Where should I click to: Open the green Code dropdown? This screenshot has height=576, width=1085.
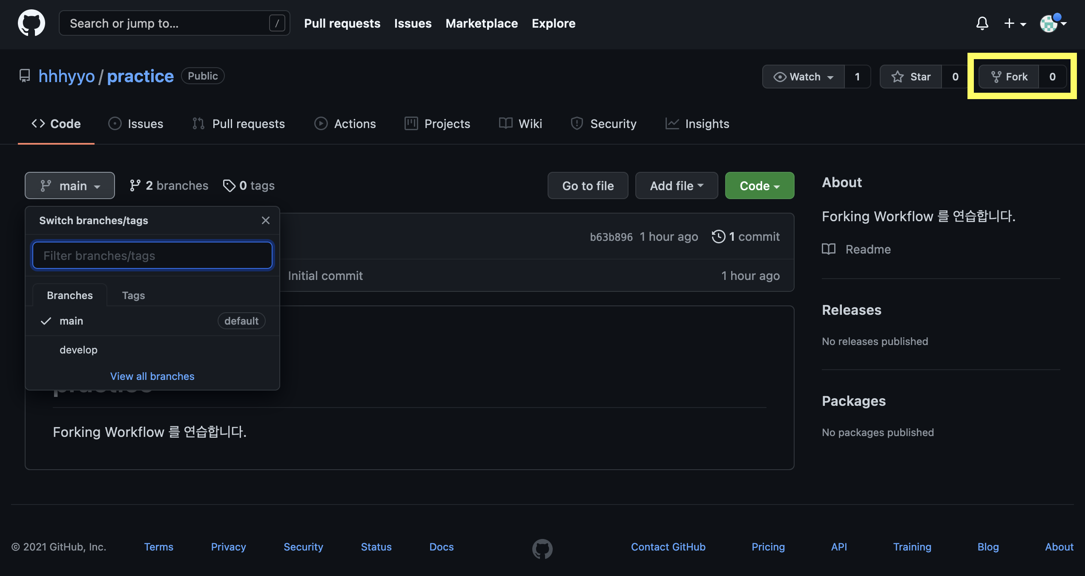point(759,185)
